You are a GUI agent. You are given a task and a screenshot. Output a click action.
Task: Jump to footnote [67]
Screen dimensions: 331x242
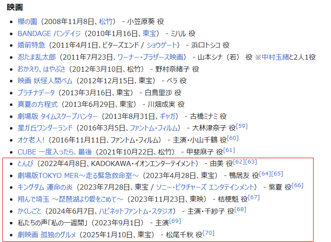(254, 197)
